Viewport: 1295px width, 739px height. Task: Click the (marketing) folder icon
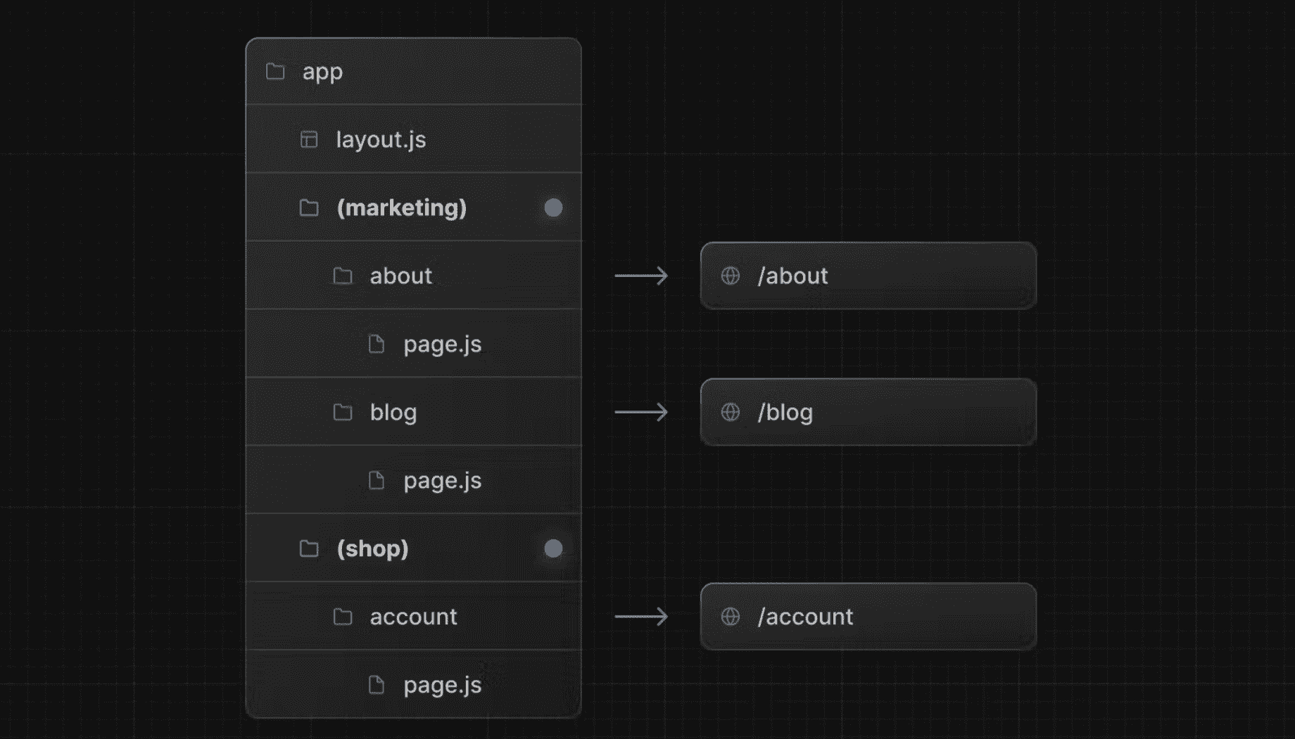(x=309, y=208)
